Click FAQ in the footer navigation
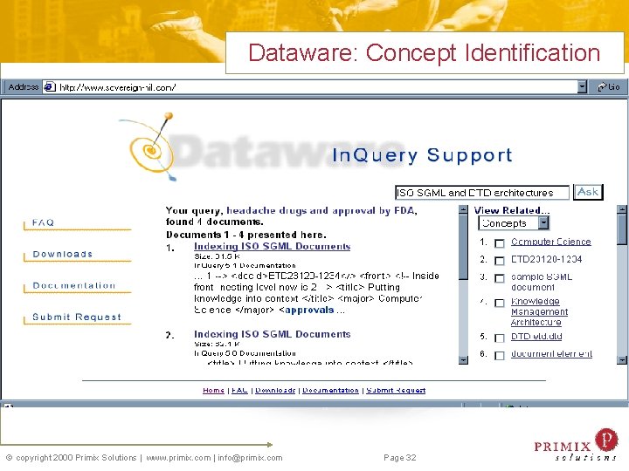 click(239, 390)
